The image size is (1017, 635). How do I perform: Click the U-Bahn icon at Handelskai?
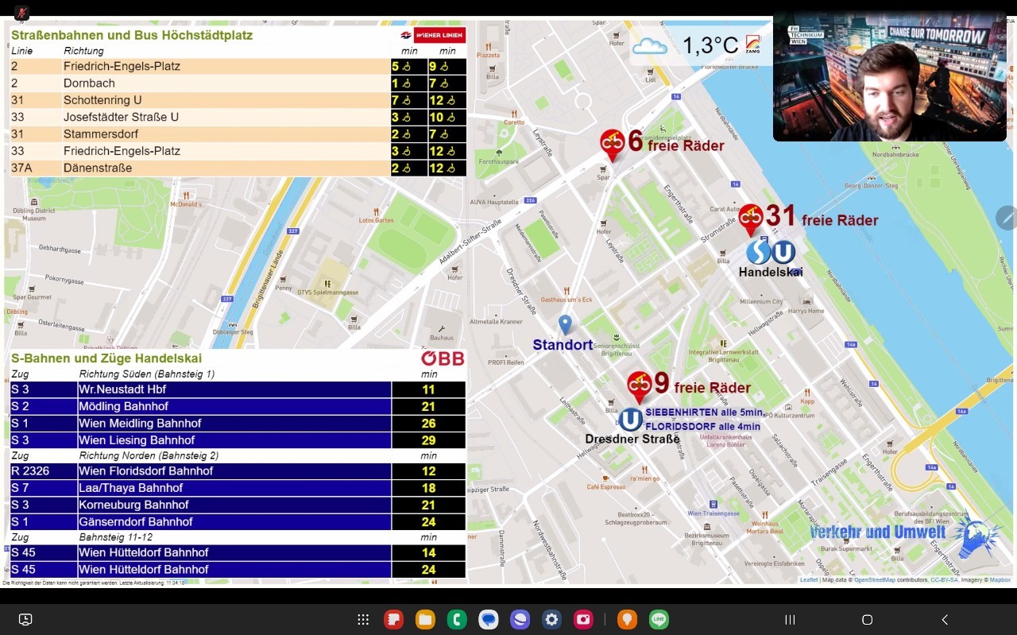click(783, 252)
